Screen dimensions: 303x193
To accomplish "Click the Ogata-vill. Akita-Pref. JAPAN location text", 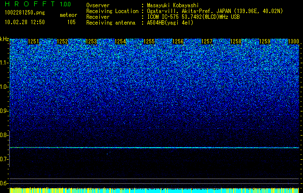I will [x=215, y=11].
